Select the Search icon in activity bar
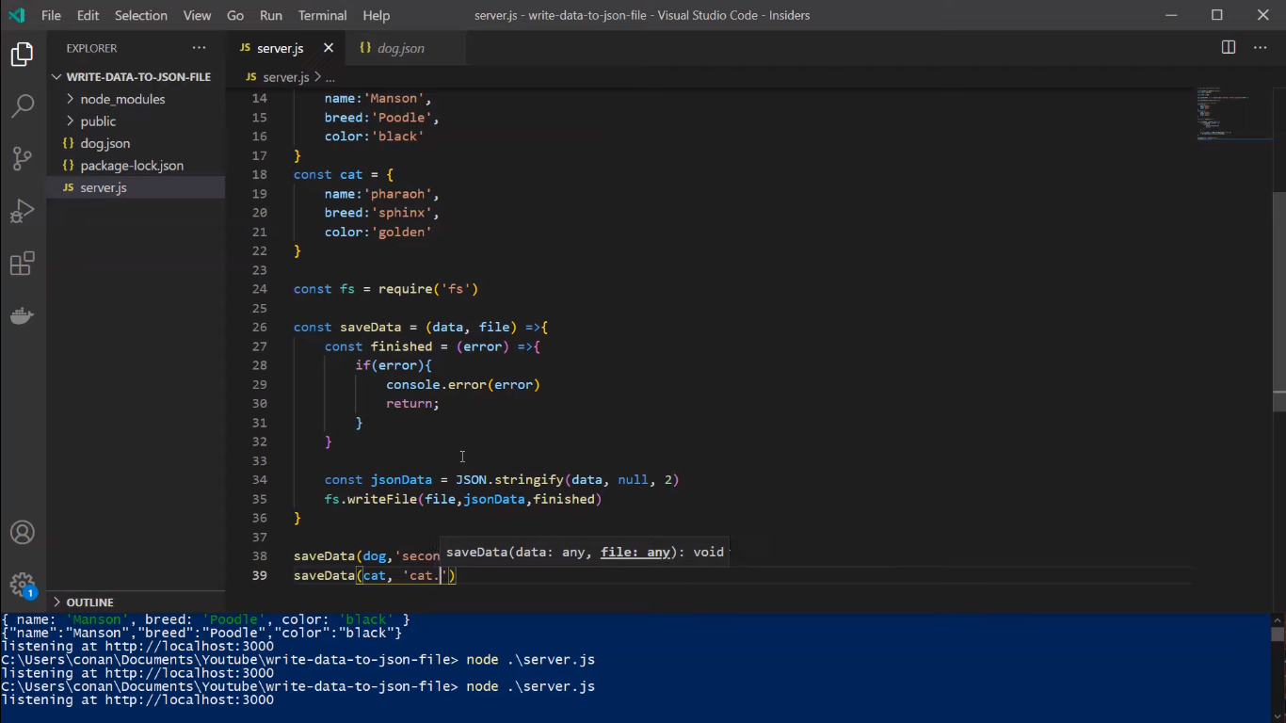 22,105
